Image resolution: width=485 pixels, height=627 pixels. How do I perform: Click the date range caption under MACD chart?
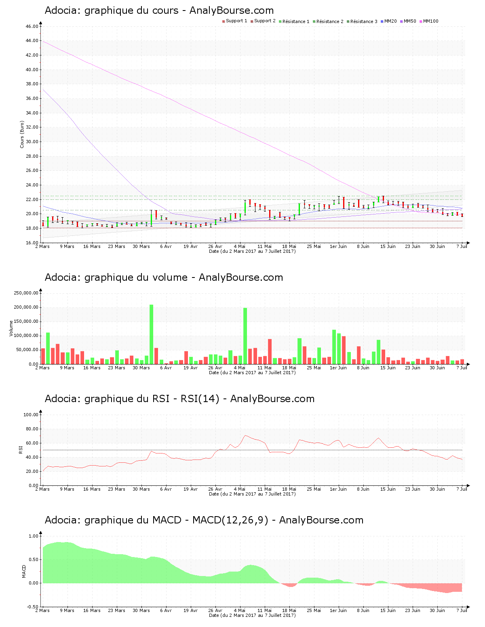tap(252, 615)
